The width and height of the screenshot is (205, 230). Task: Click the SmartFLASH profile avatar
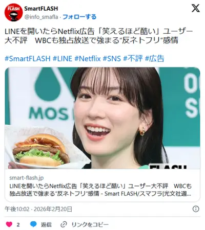13,12
